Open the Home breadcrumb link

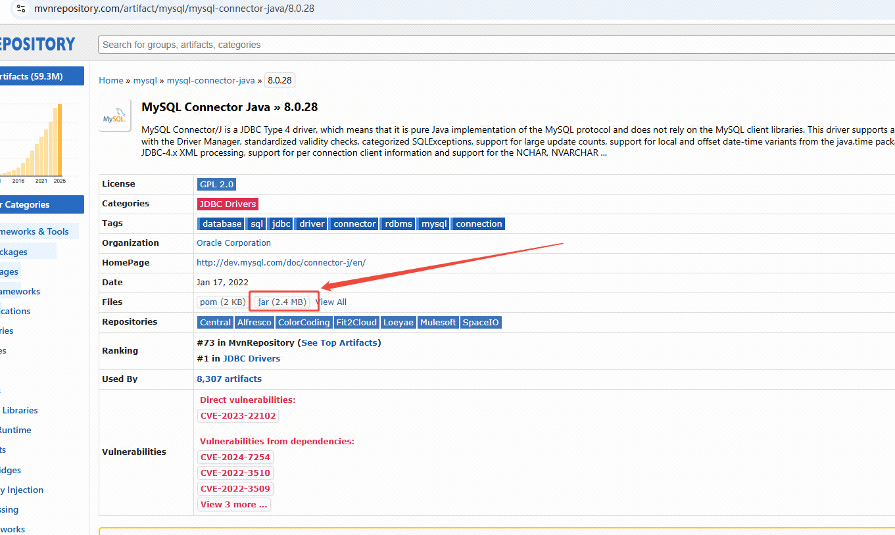coord(111,80)
